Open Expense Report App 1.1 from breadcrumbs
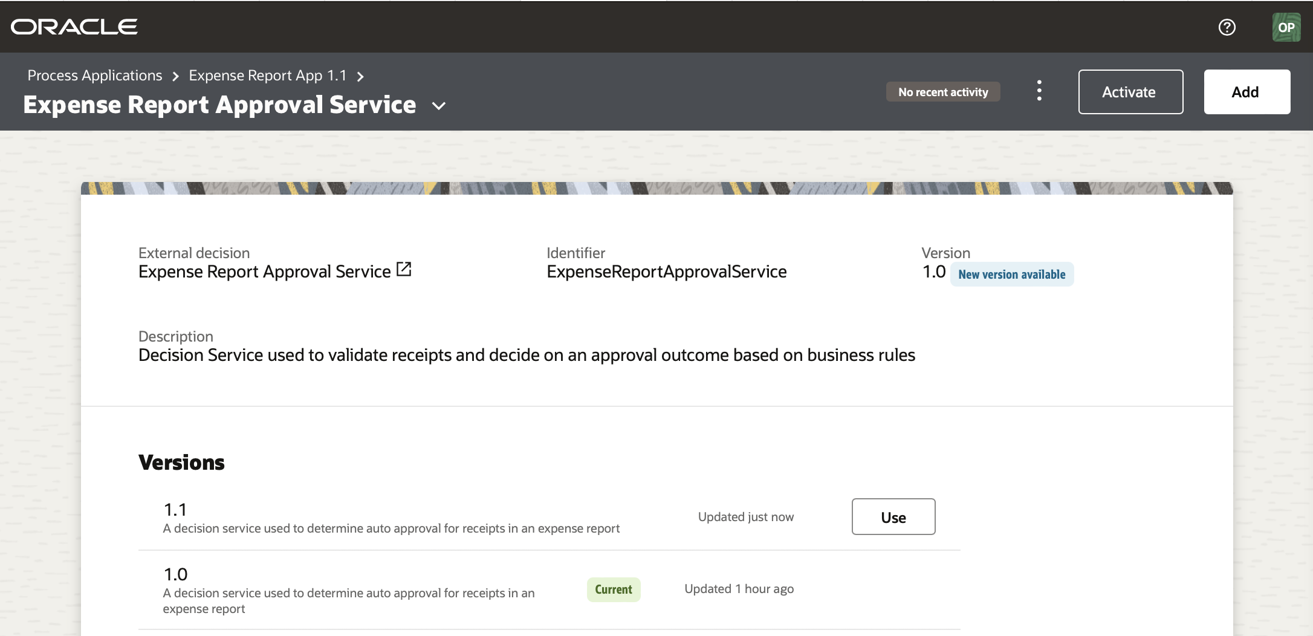The image size is (1313, 636). point(268,75)
